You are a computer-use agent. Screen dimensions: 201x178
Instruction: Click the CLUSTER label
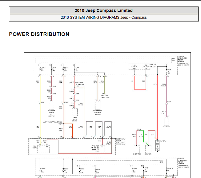(166, 126)
